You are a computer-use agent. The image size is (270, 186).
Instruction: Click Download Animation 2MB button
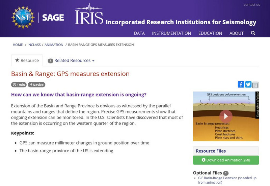pyautogui.click(x=226, y=160)
